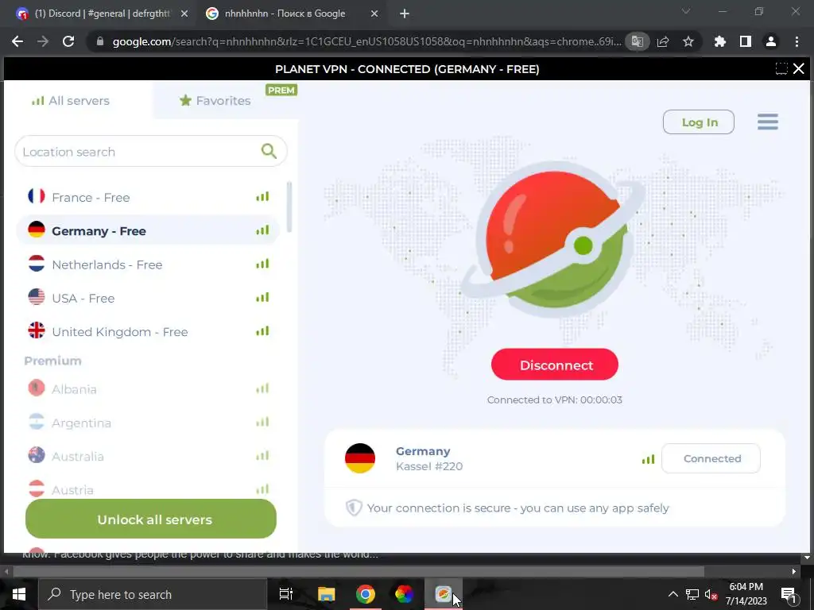Viewport: 814px width, 610px height.
Task: Open Chrome three-dot menu
Action: (797, 41)
